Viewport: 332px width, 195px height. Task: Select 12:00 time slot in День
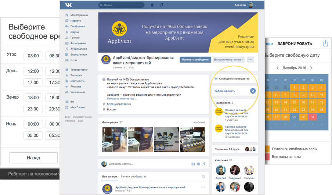pyautogui.click(x=33, y=71)
